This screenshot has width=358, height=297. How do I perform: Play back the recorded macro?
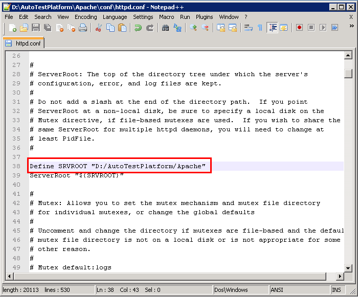(x=323, y=28)
